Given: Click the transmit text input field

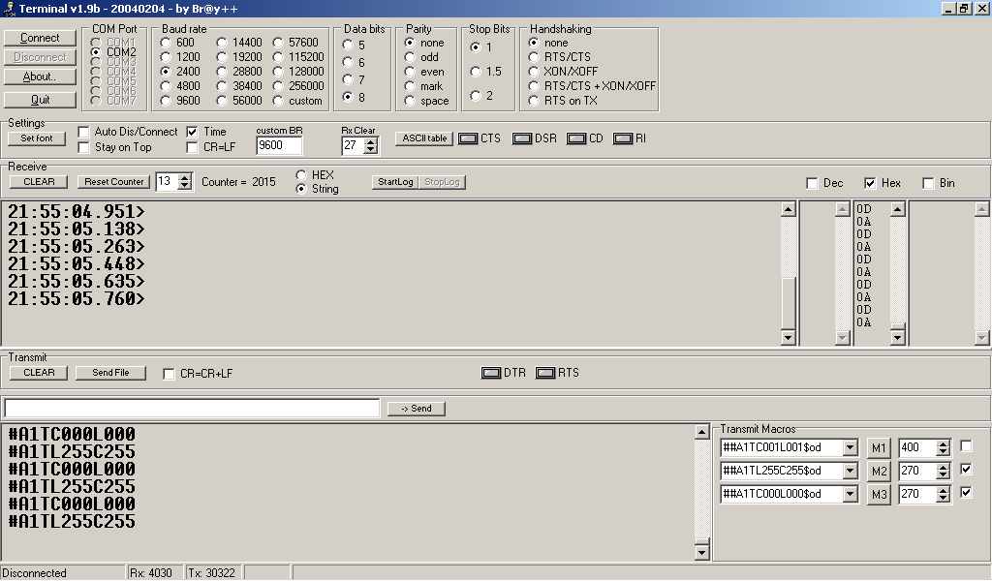Looking at the screenshot, I should point(192,408).
